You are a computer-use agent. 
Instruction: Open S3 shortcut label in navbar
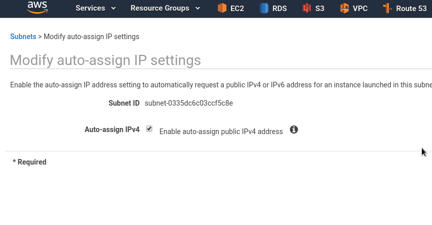(x=320, y=9)
